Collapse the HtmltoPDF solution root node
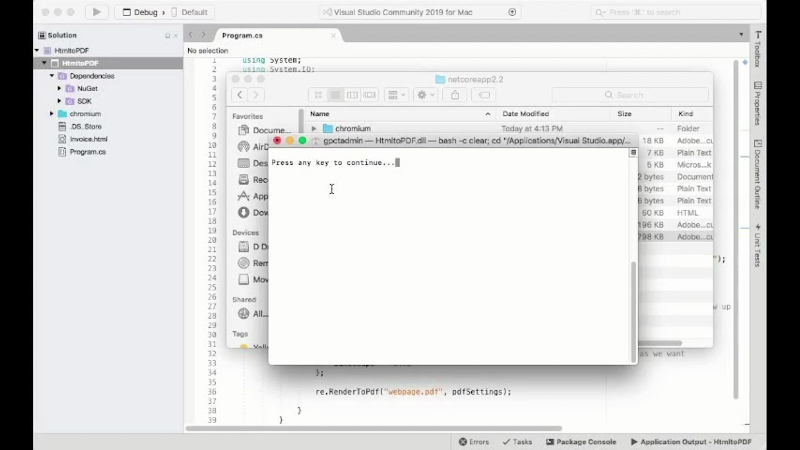This screenshot has width=800, height=450. click(x=37, y=50)
